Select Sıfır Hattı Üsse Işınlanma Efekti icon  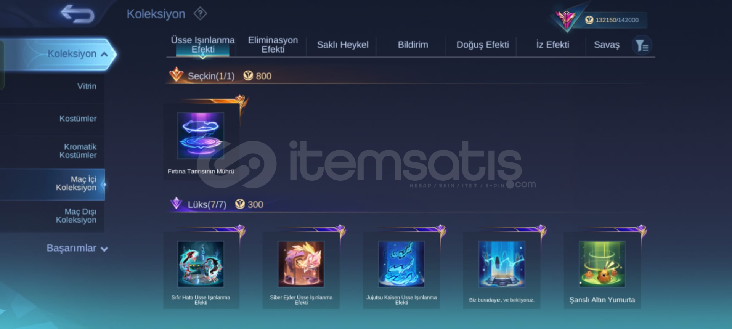tap(201, 264)
